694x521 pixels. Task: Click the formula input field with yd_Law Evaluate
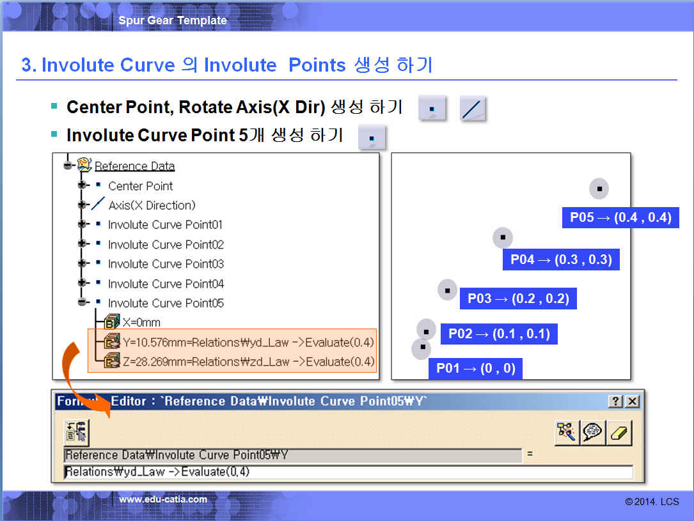pos(348,472)
